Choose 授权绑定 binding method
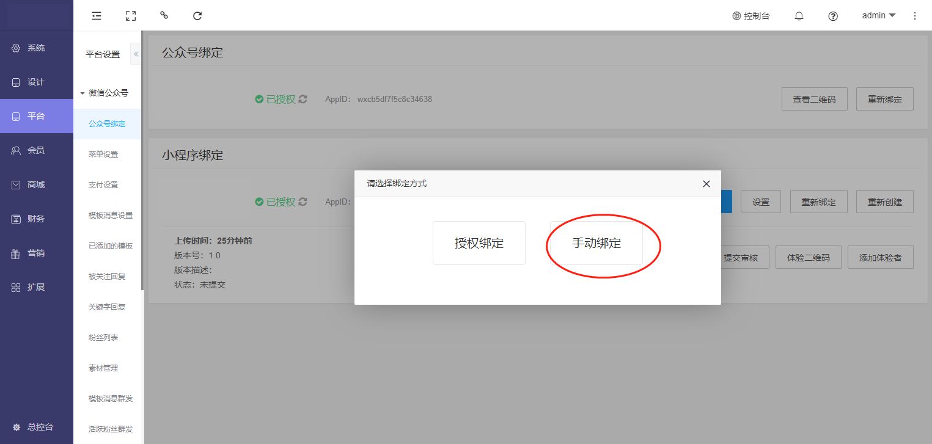This screenshot has height=444, width=932. coord(479,243)
